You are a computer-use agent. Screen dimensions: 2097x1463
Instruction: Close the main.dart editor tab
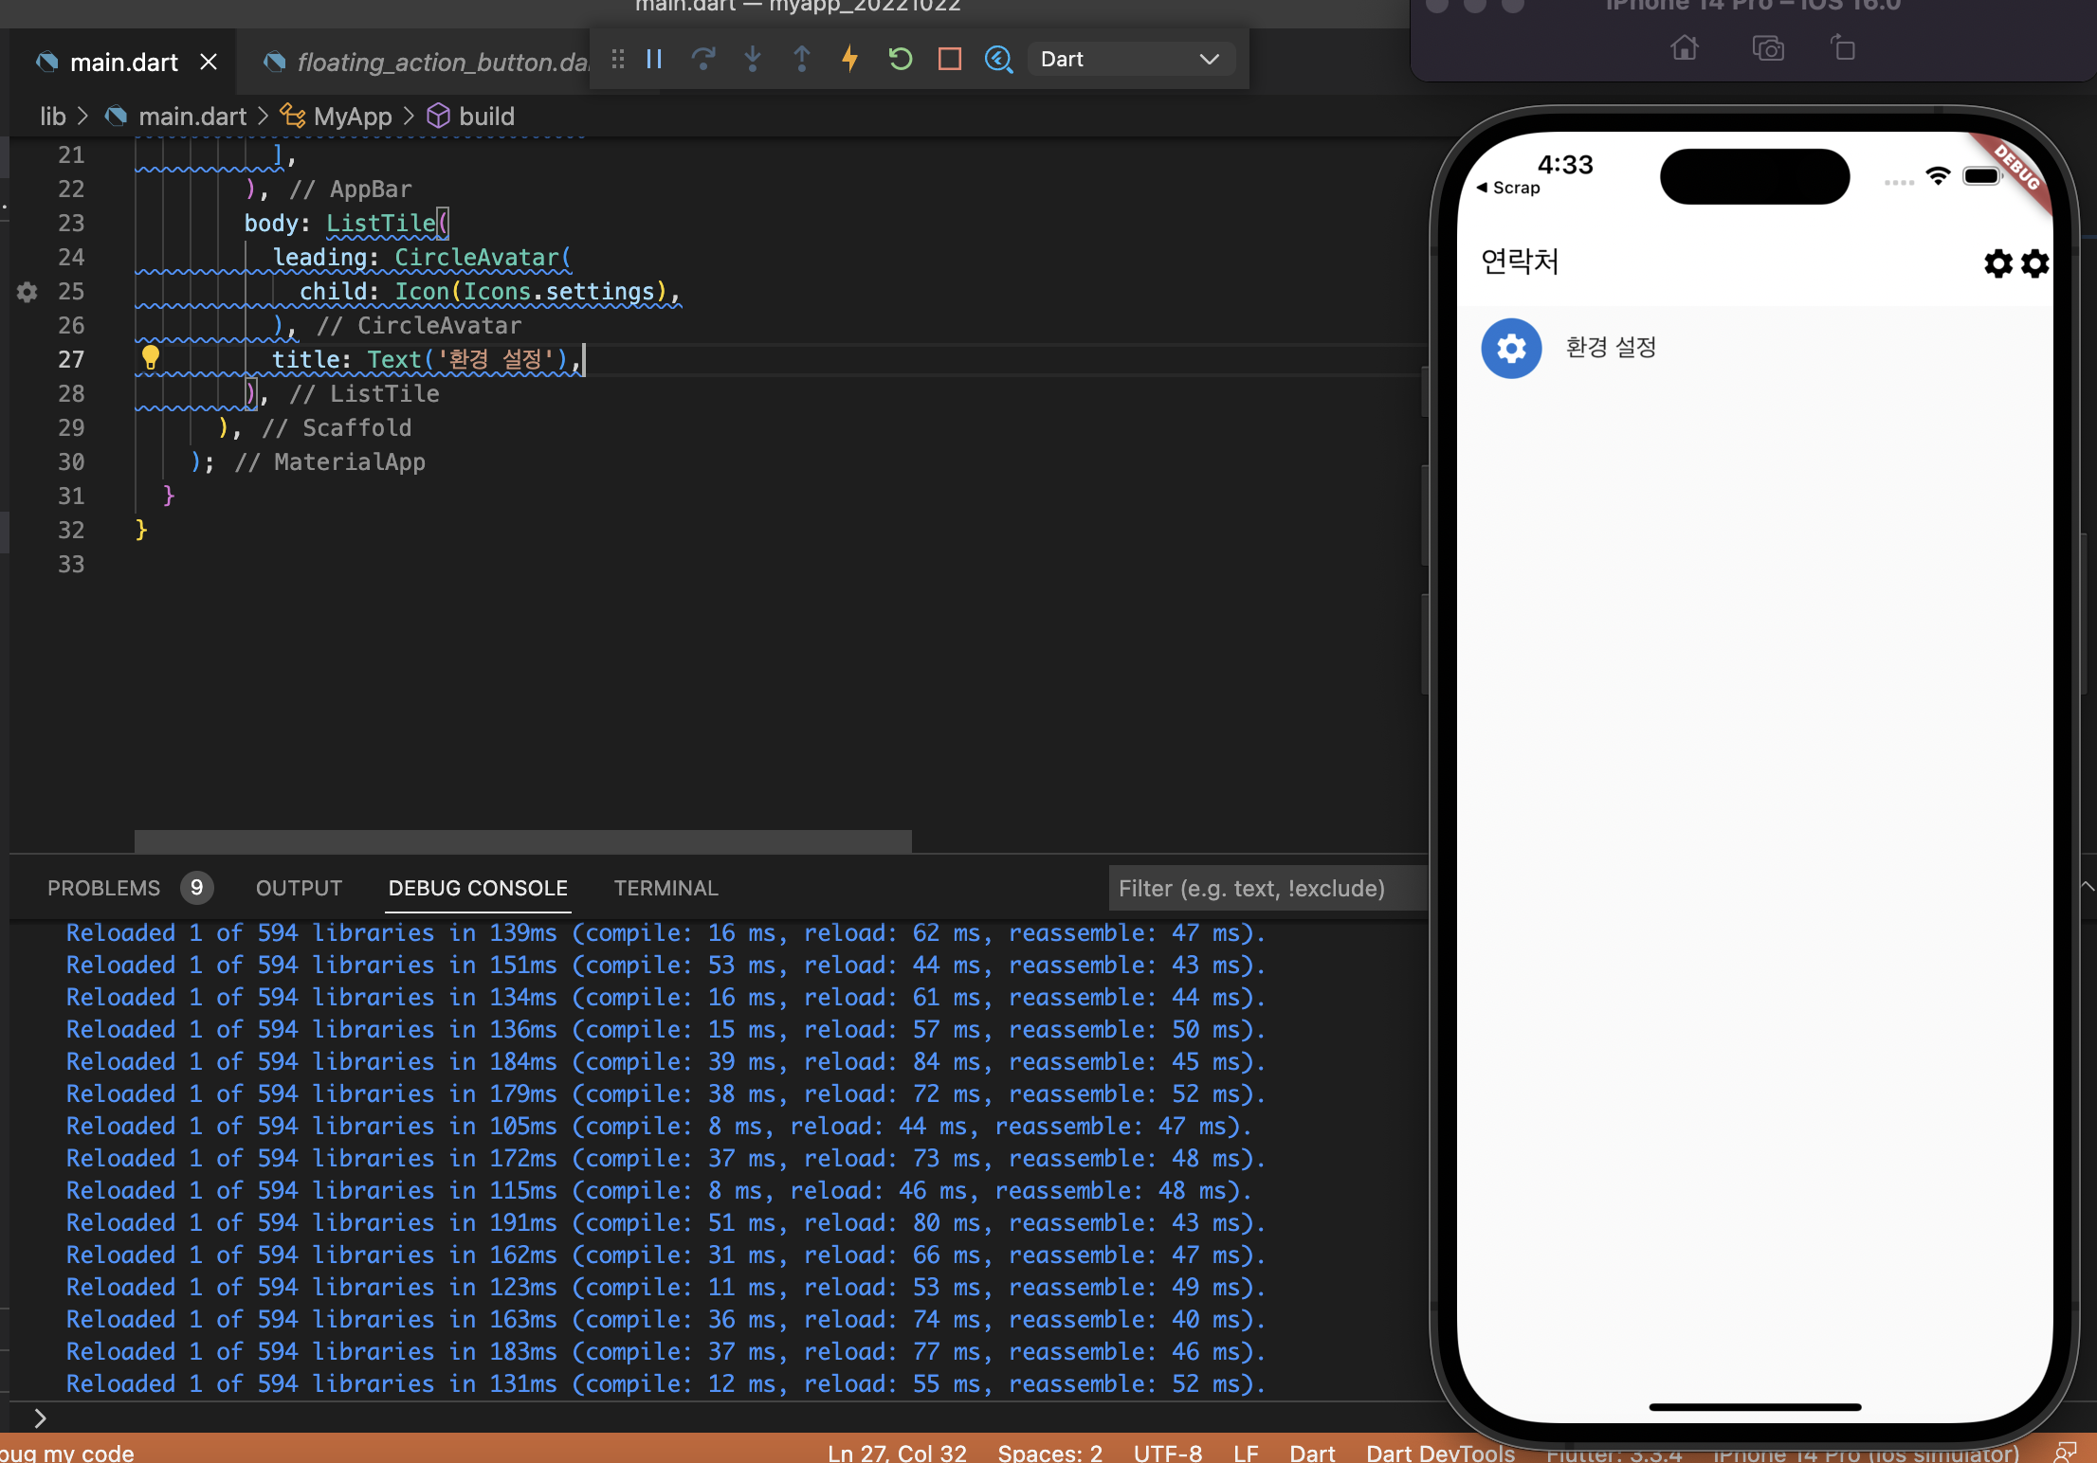[x=209, y=63]
